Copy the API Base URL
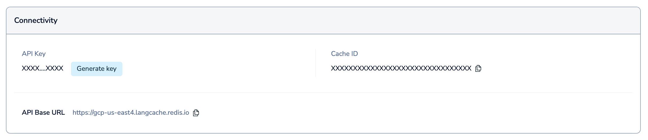This screenshot has height=140, width=648. [x=196, y=113]
